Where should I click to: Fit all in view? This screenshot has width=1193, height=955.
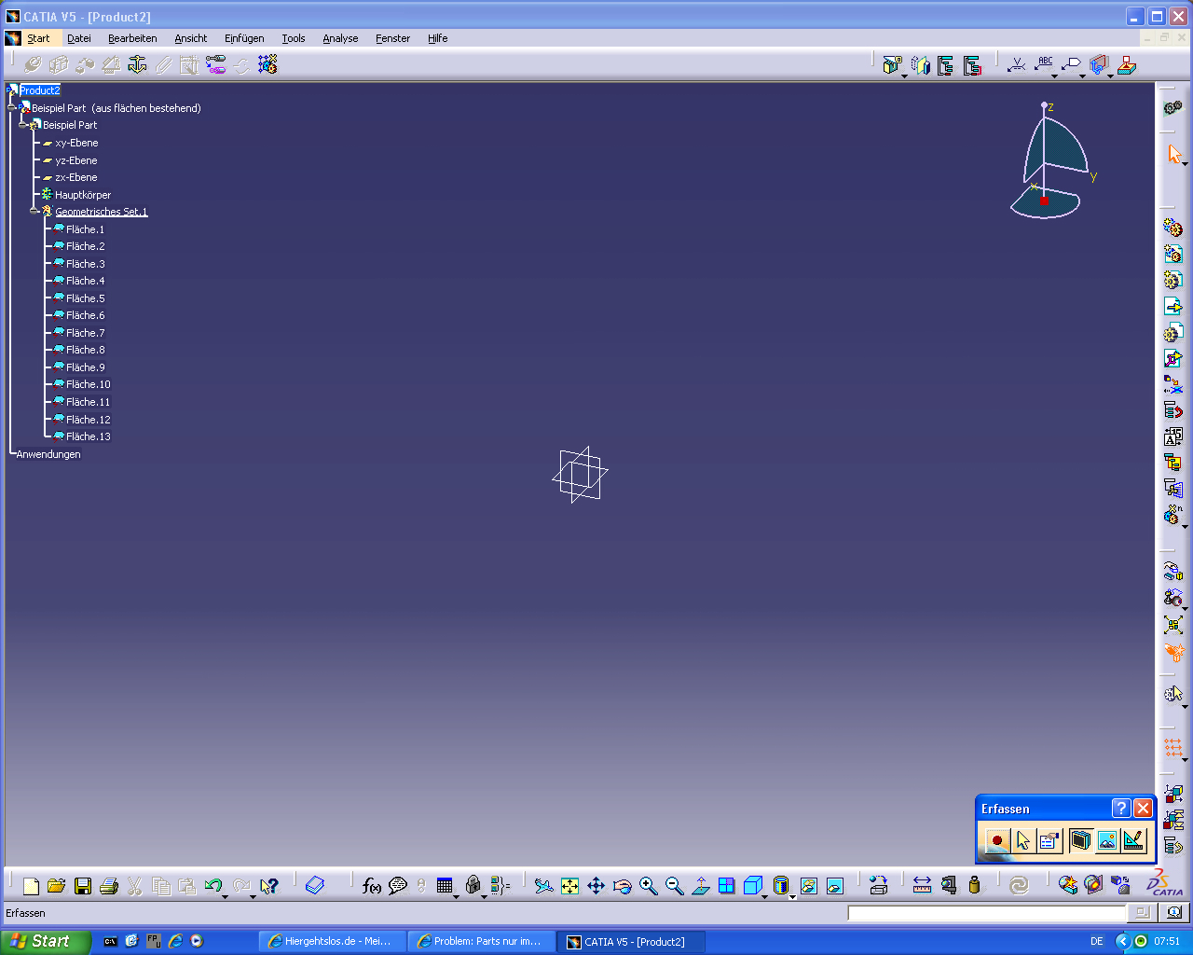point(569,886)
